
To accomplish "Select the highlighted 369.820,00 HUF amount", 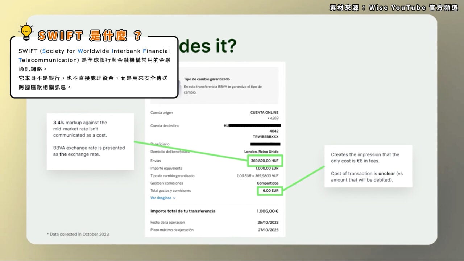I will click(265, 161).
